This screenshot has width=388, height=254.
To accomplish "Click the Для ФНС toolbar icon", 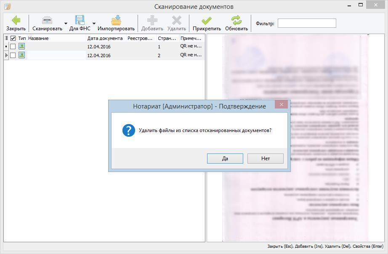I will click(x=80, y=20).
